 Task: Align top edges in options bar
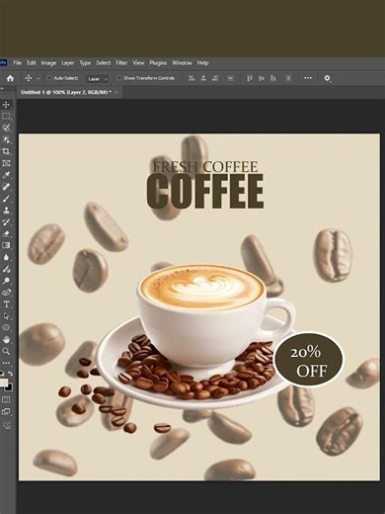[250, 78]
